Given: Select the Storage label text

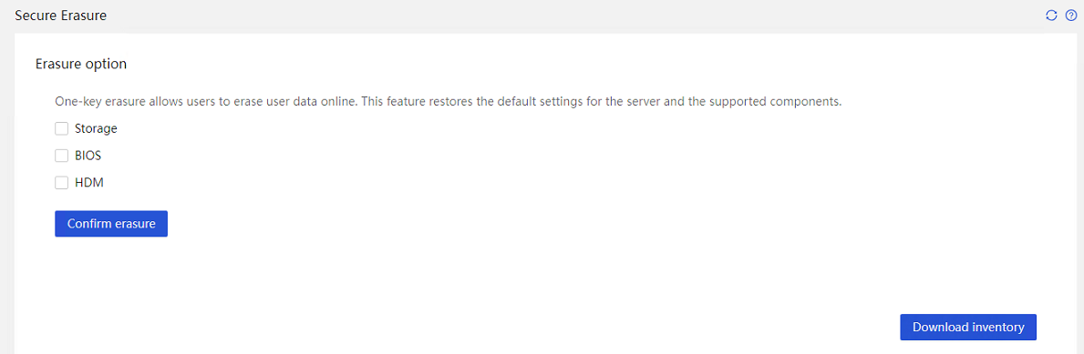Looking at the screenshot, I should (96, 128).
